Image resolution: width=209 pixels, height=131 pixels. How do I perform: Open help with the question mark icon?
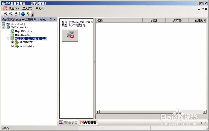(28, 14)
